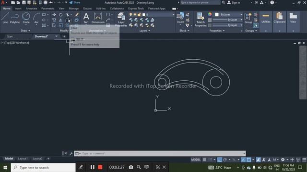Open the lineweight ByLayer dropdown
The width and height of the screenshot is (307, 172).
228,20
